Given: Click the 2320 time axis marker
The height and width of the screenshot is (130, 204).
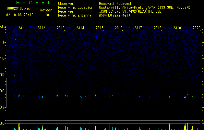Looking at the screenshot, I should click(x=197, y=28).
